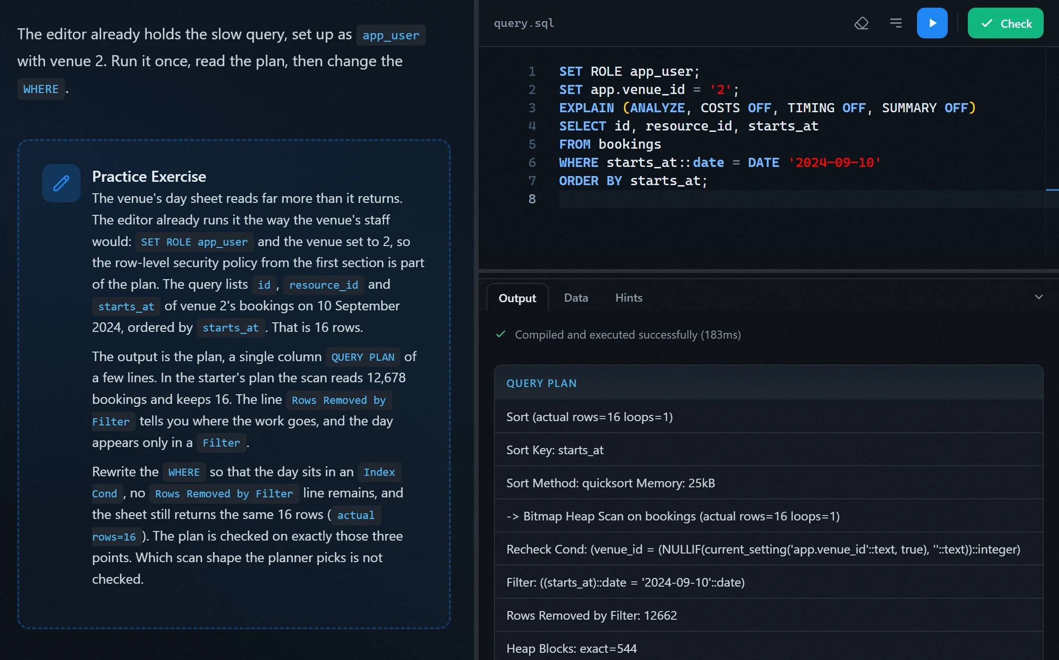Click the 'Sort Key: starts_at' row
This screenshot has width=1059, height=660.
(769, 450)
